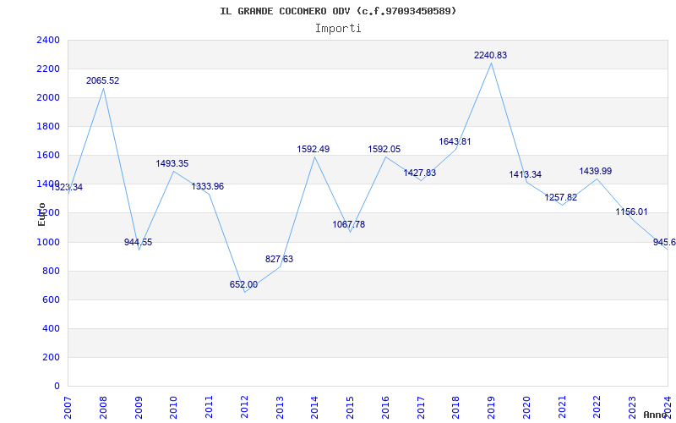Viewport: 676px width, 423px height.
Task: Click the 2013 year axis label
Action: (x=280, y=408)
